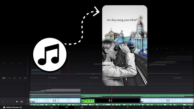
Task: Click the lower timeline red playhead
Action: (x=112, y=95)
